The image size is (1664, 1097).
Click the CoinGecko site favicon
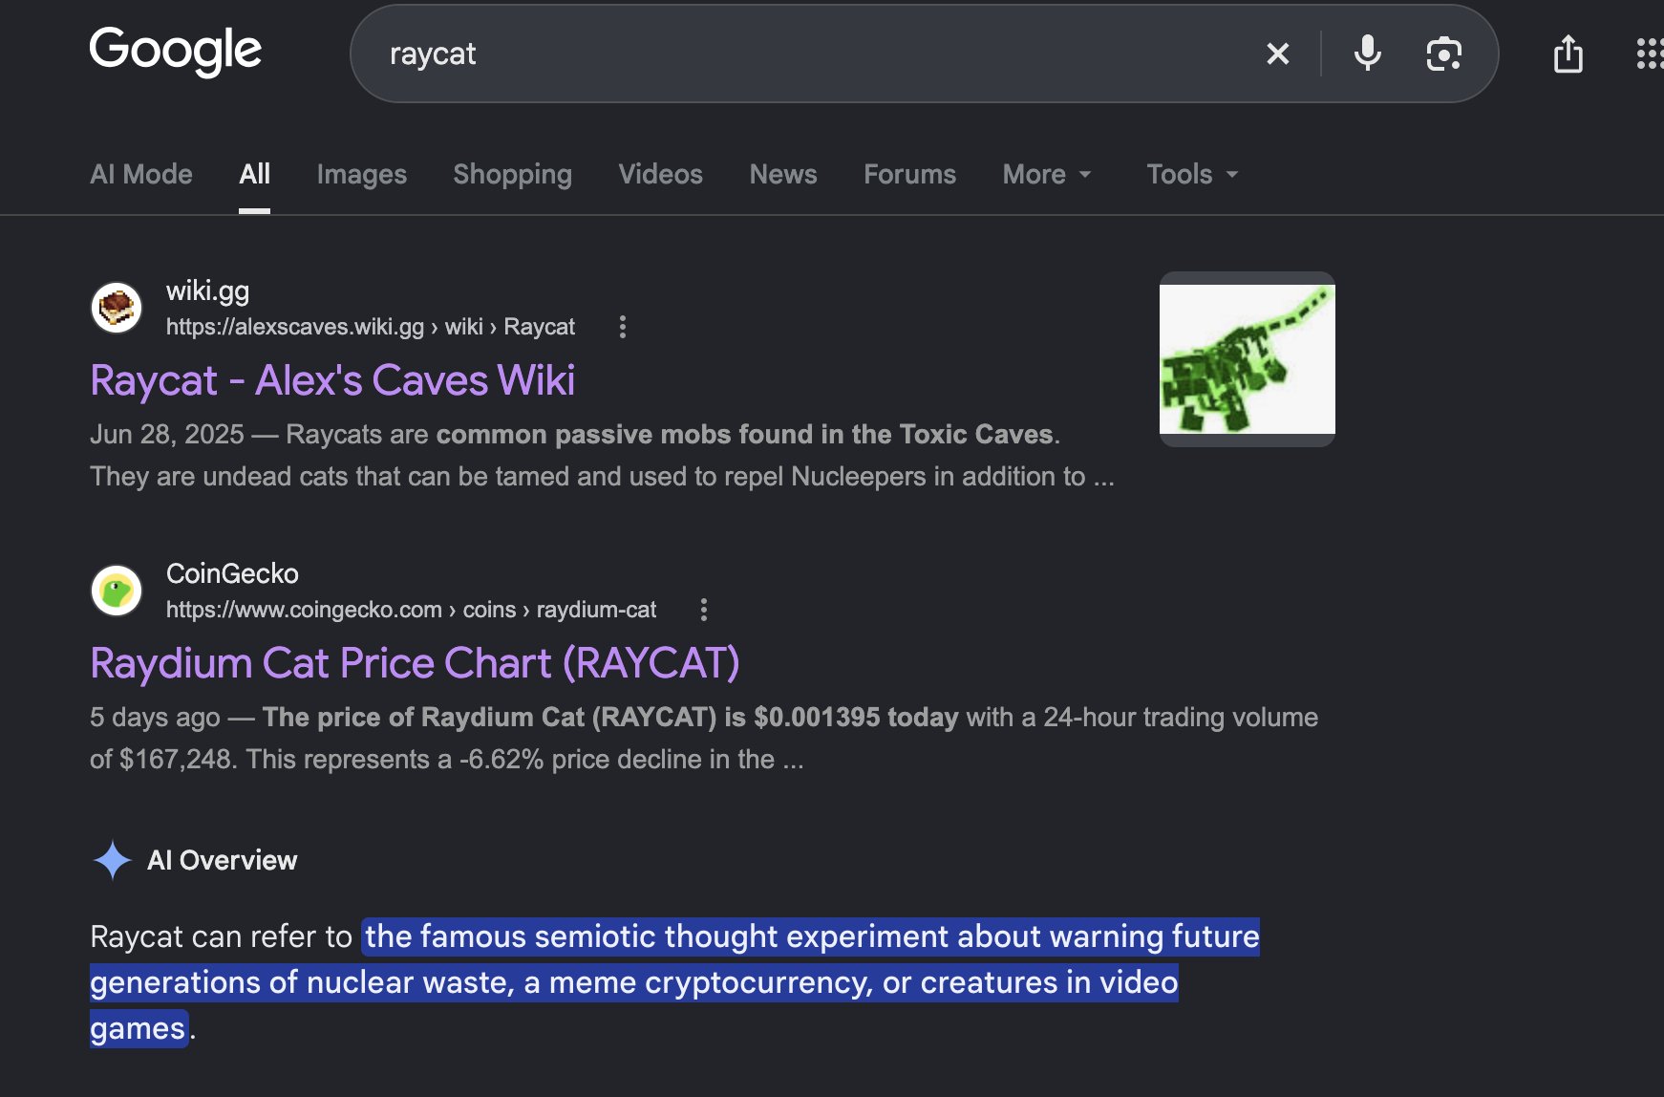point(117,591)
